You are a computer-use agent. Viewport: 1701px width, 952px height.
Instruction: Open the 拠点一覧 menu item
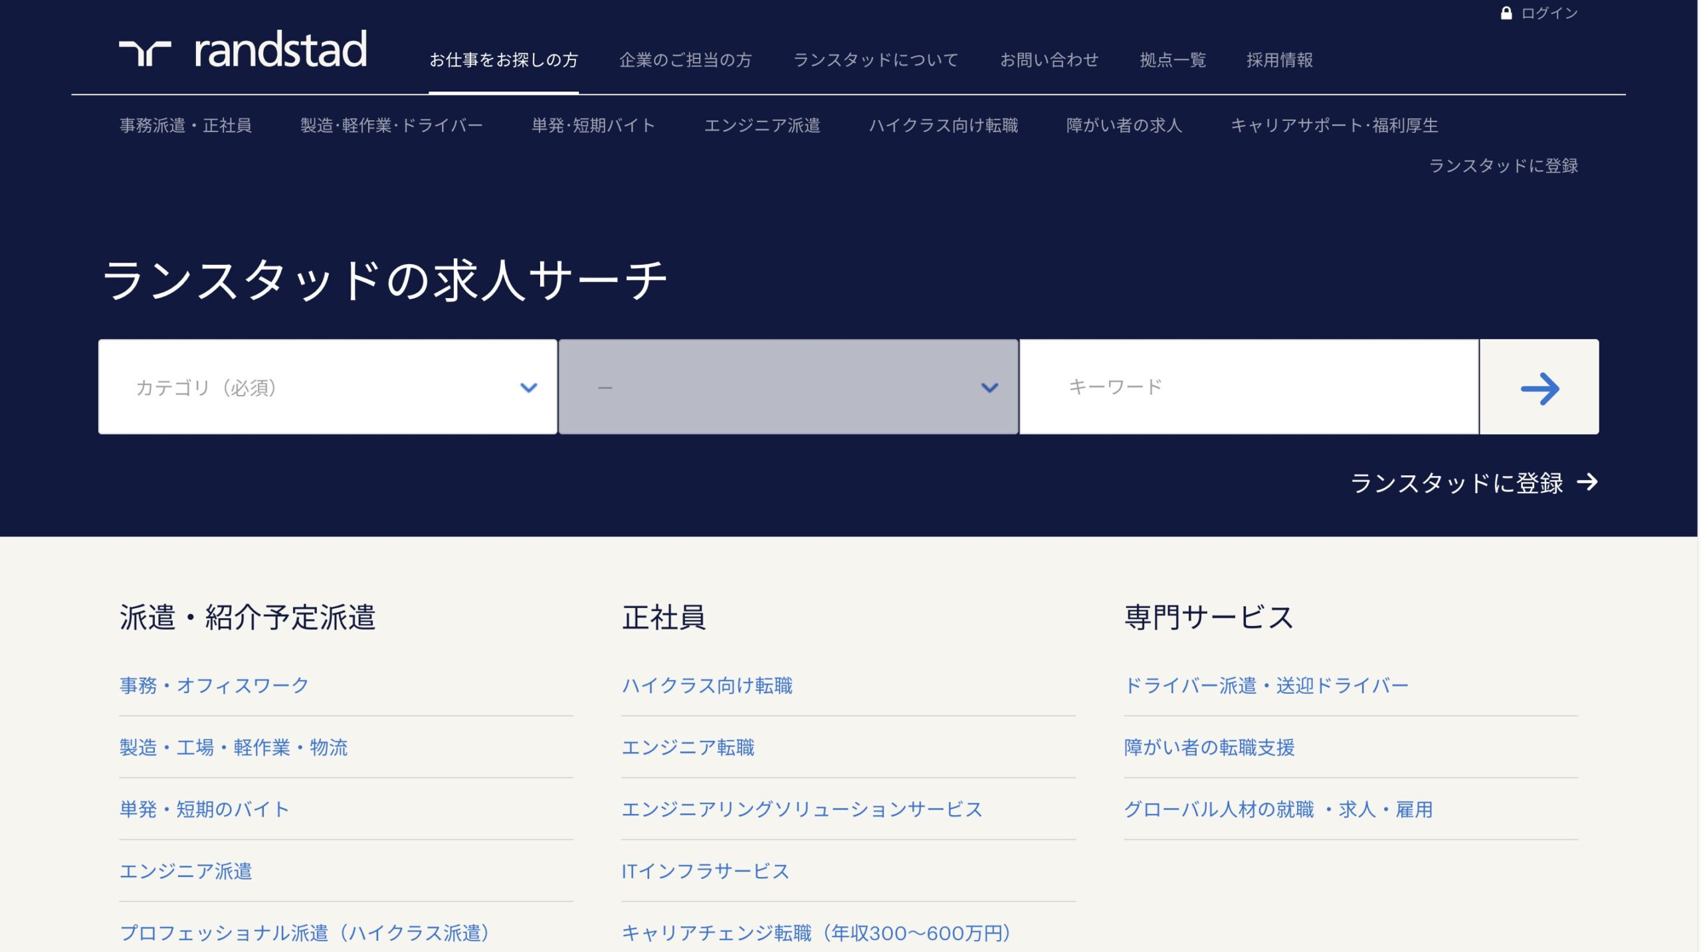point(1172,60)
